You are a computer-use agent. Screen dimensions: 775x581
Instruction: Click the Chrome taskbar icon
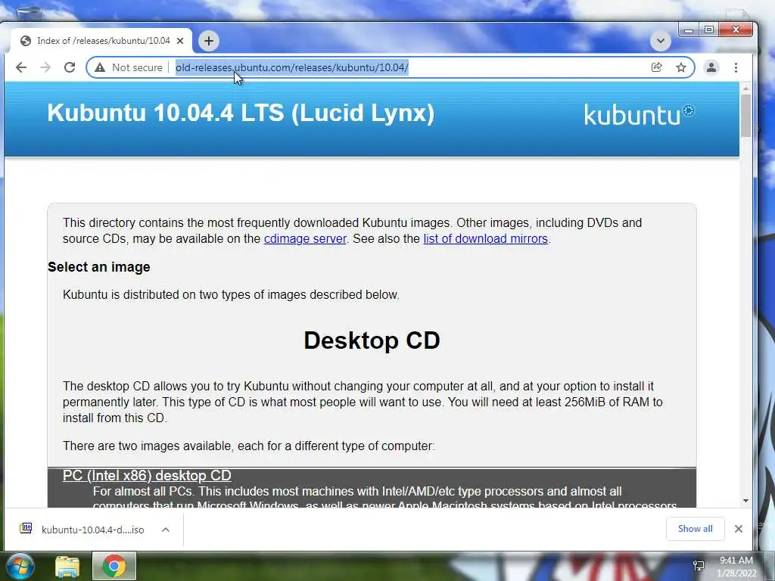tap(114, 566)
